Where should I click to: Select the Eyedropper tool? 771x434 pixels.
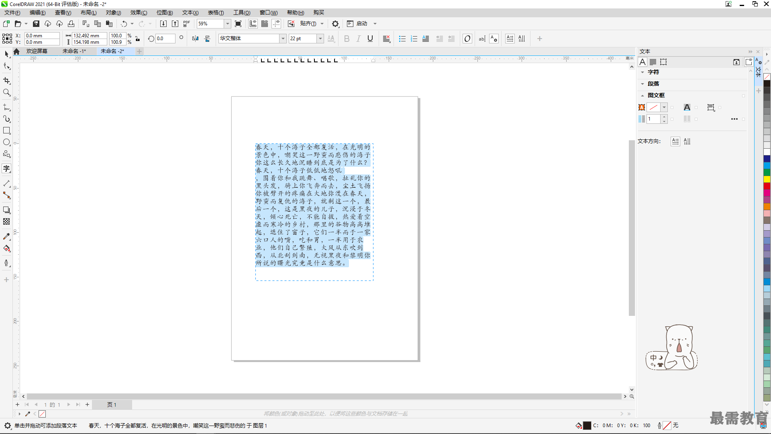pyautogui.click(x=6, y=237)
